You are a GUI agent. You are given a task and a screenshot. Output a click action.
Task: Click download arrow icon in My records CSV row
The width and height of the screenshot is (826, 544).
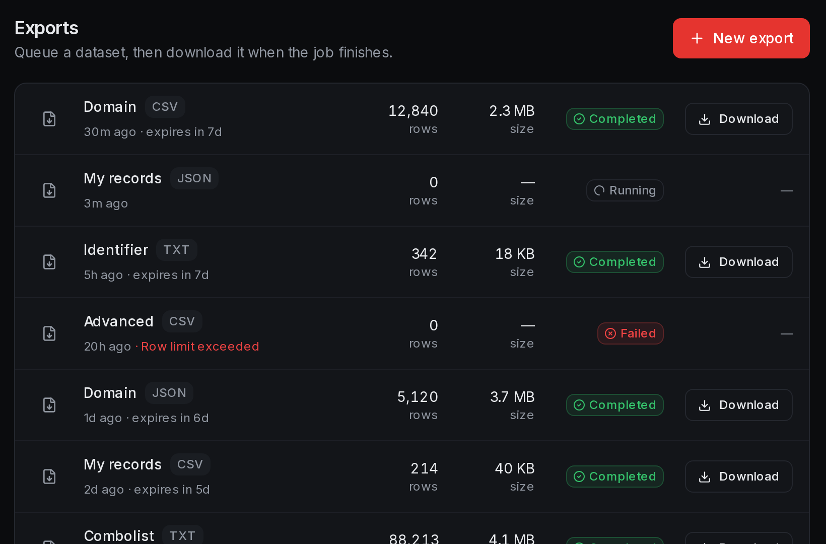[x=705, y=477]
